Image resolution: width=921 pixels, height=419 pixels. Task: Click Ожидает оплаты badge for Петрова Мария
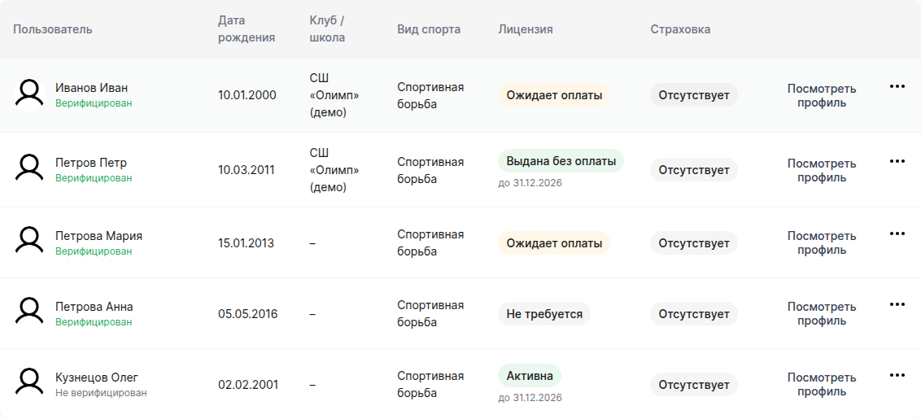(x=554, y=242)
